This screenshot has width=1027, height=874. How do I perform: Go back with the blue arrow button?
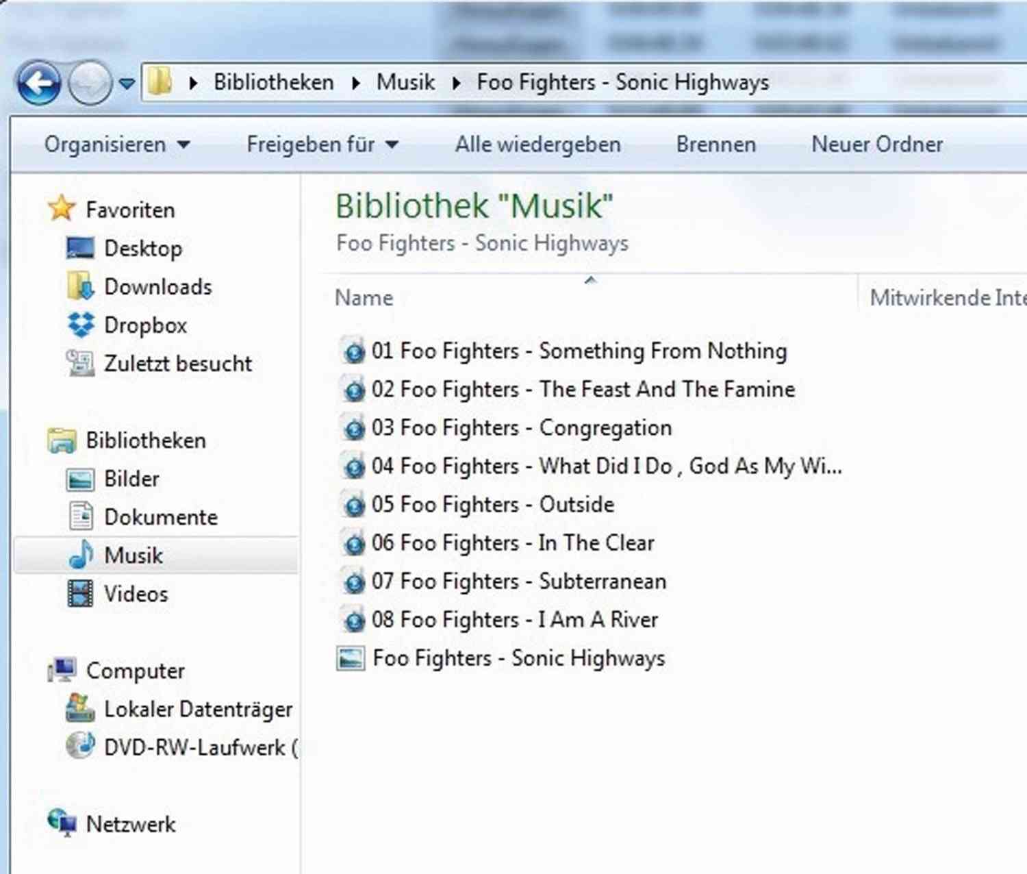39,83
